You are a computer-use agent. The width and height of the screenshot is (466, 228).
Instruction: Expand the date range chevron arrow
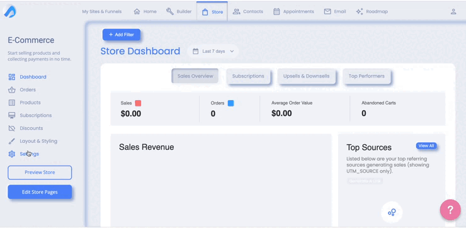coord(232,51)
